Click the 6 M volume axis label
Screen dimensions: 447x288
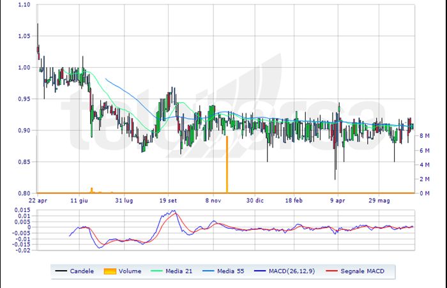tap(425, 150)
